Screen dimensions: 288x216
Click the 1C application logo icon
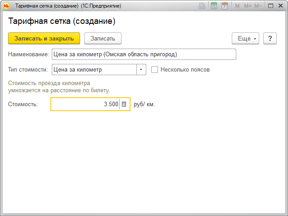coord(7,6)
